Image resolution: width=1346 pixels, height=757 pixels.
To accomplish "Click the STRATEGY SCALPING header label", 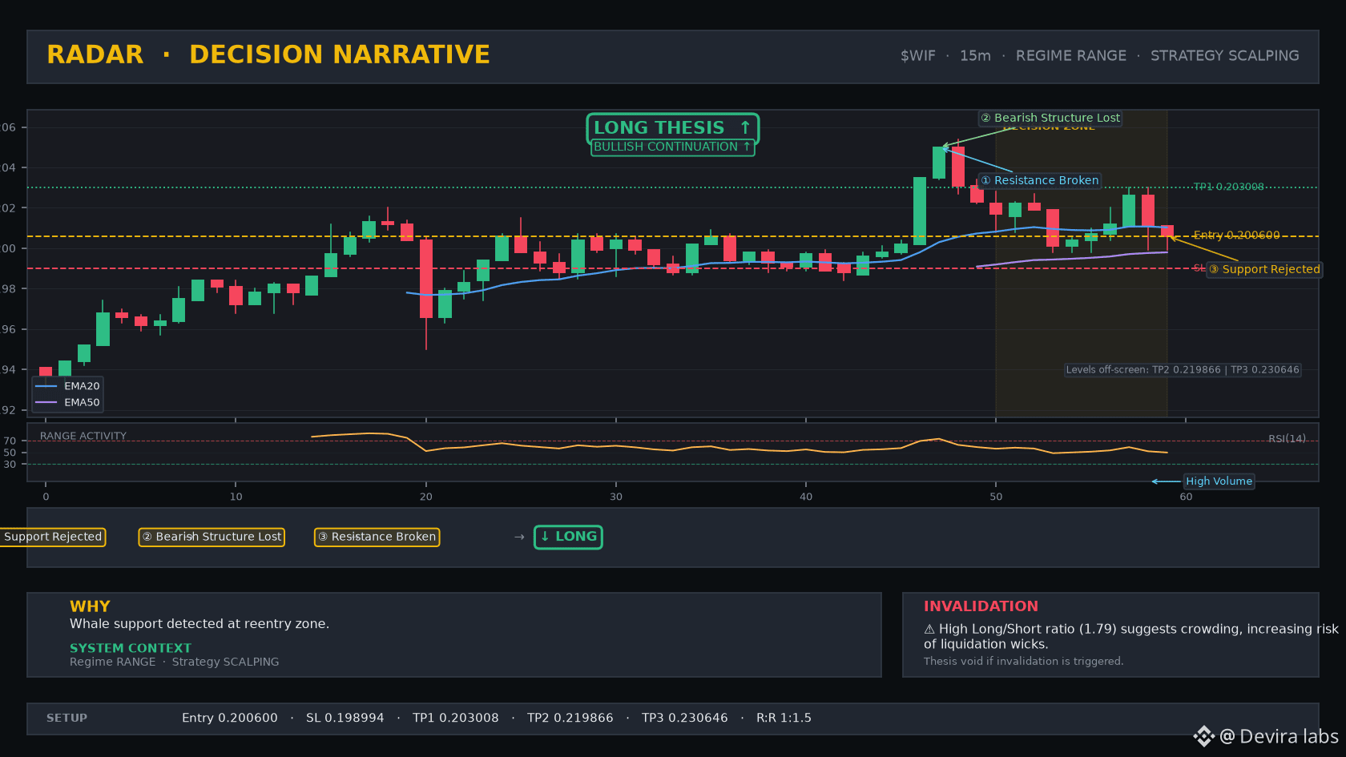I will click(x=1225, y=56).
